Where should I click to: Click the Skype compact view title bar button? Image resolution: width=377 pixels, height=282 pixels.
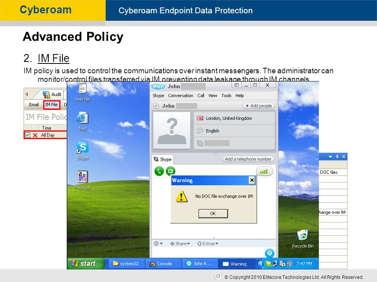point(236,85)
